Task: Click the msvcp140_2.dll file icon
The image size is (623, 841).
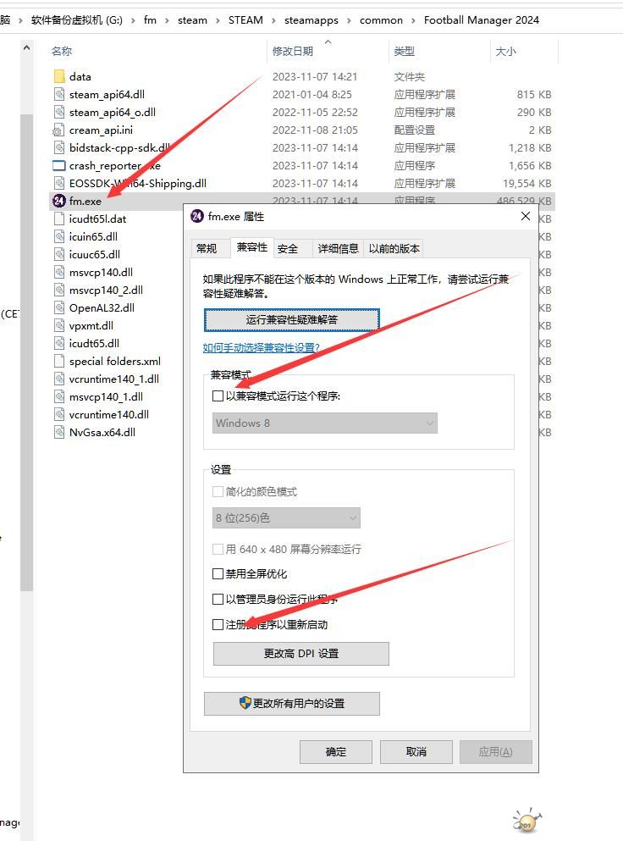Action: 59,290
